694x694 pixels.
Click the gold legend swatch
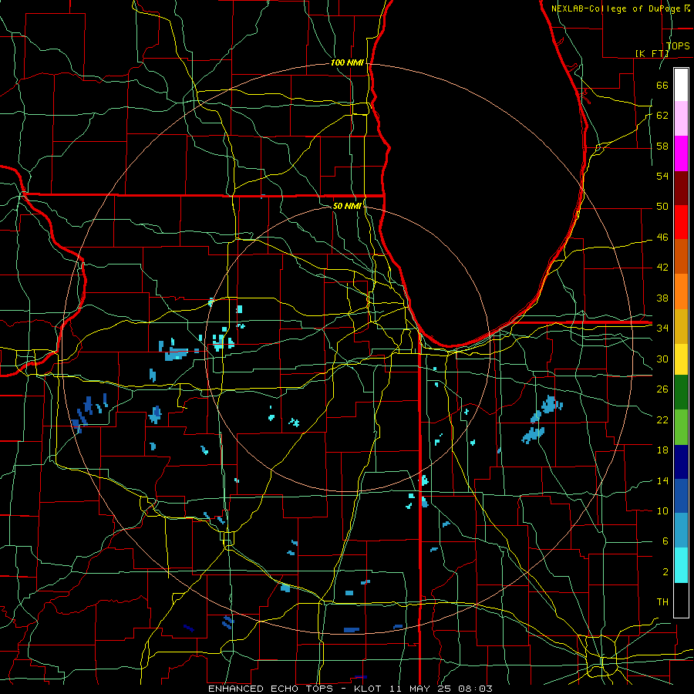point(681,326)
